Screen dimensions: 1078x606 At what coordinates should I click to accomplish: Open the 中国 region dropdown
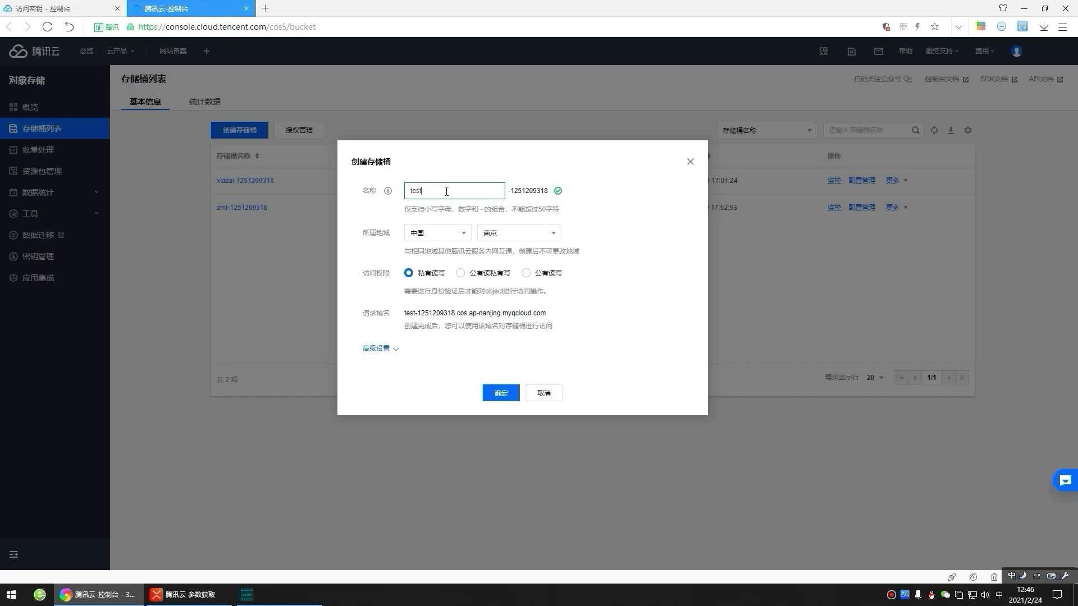(x=437, y=233)
